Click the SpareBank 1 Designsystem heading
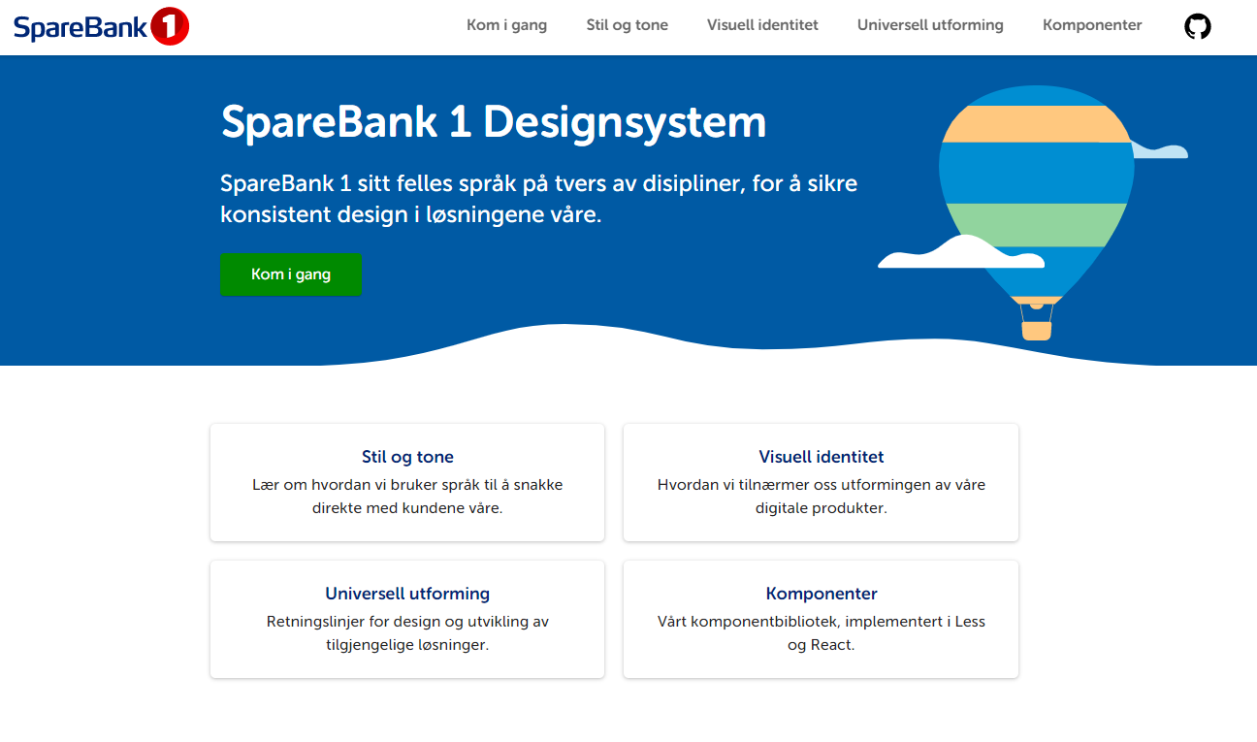The image size is (1257, 742). pos(494,122)
